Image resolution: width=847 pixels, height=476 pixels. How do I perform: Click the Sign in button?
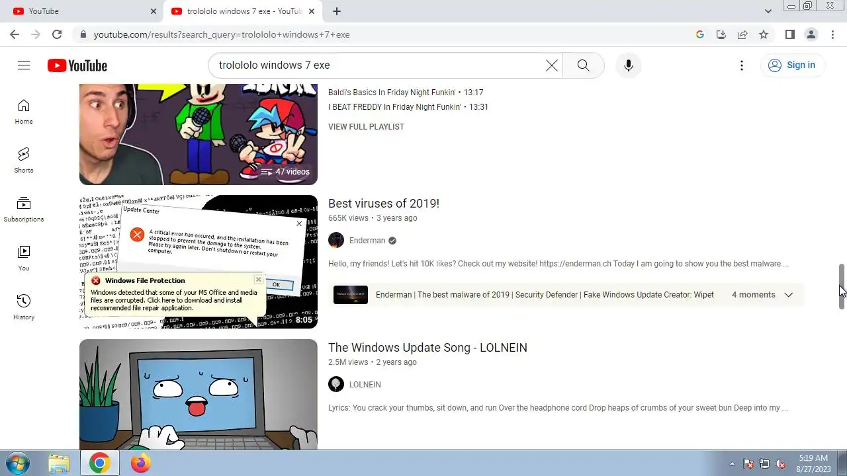tap(792, 65)
